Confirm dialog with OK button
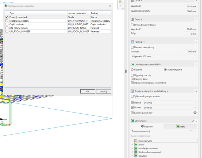 [x=88, y=92]
